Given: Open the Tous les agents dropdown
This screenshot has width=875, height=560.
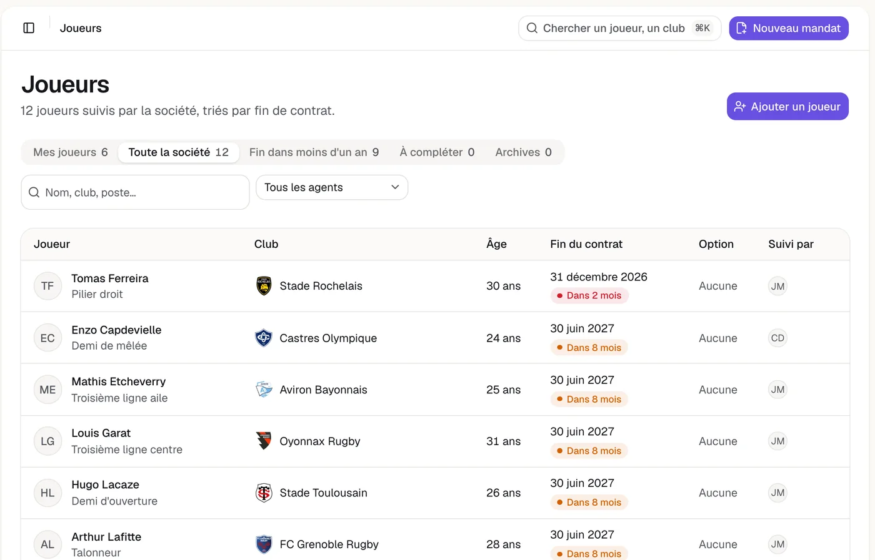Looking at the screenshot, I should click(x=332, y=187).
